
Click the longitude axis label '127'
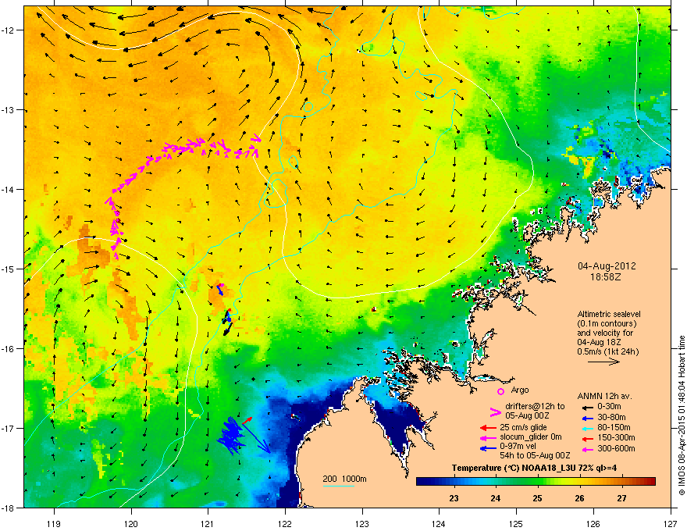[671, 523]
